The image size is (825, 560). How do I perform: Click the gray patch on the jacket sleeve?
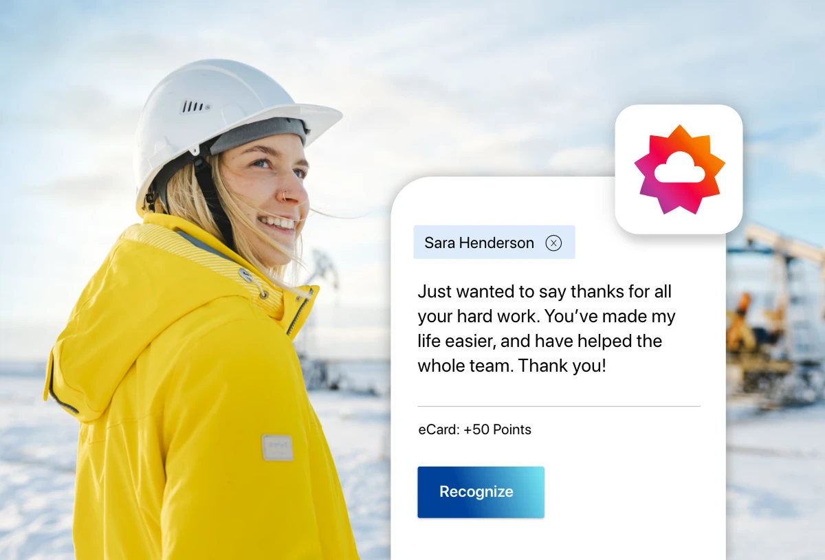click(277, 447)
